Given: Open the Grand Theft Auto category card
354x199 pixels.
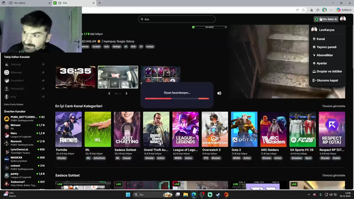Looking at the screenshot, I should coord(156,129).
